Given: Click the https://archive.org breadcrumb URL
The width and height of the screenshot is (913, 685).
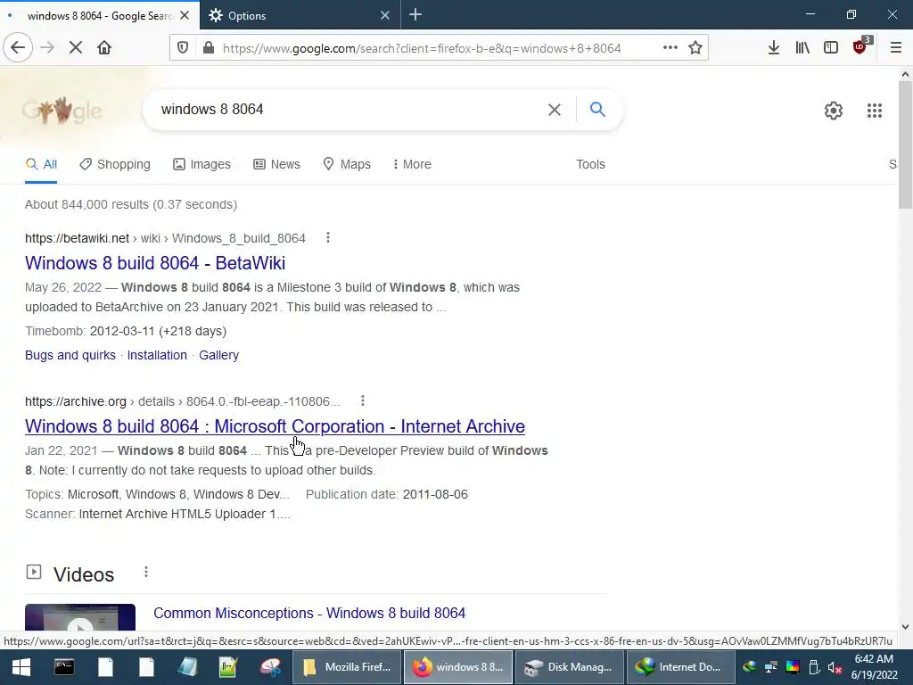Looking at the screenshot, I should click(x=76, y=400).
